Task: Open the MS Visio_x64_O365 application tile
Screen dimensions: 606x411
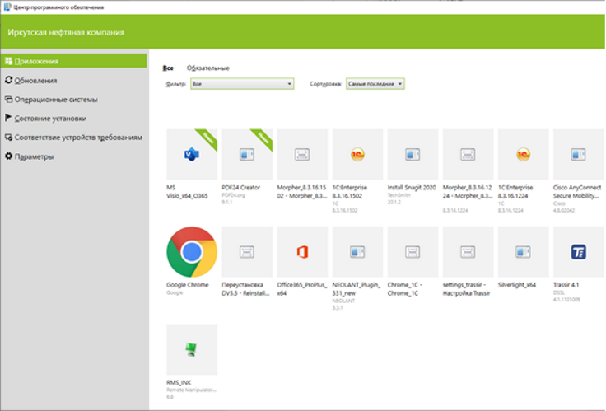Action: click(192, 154)
